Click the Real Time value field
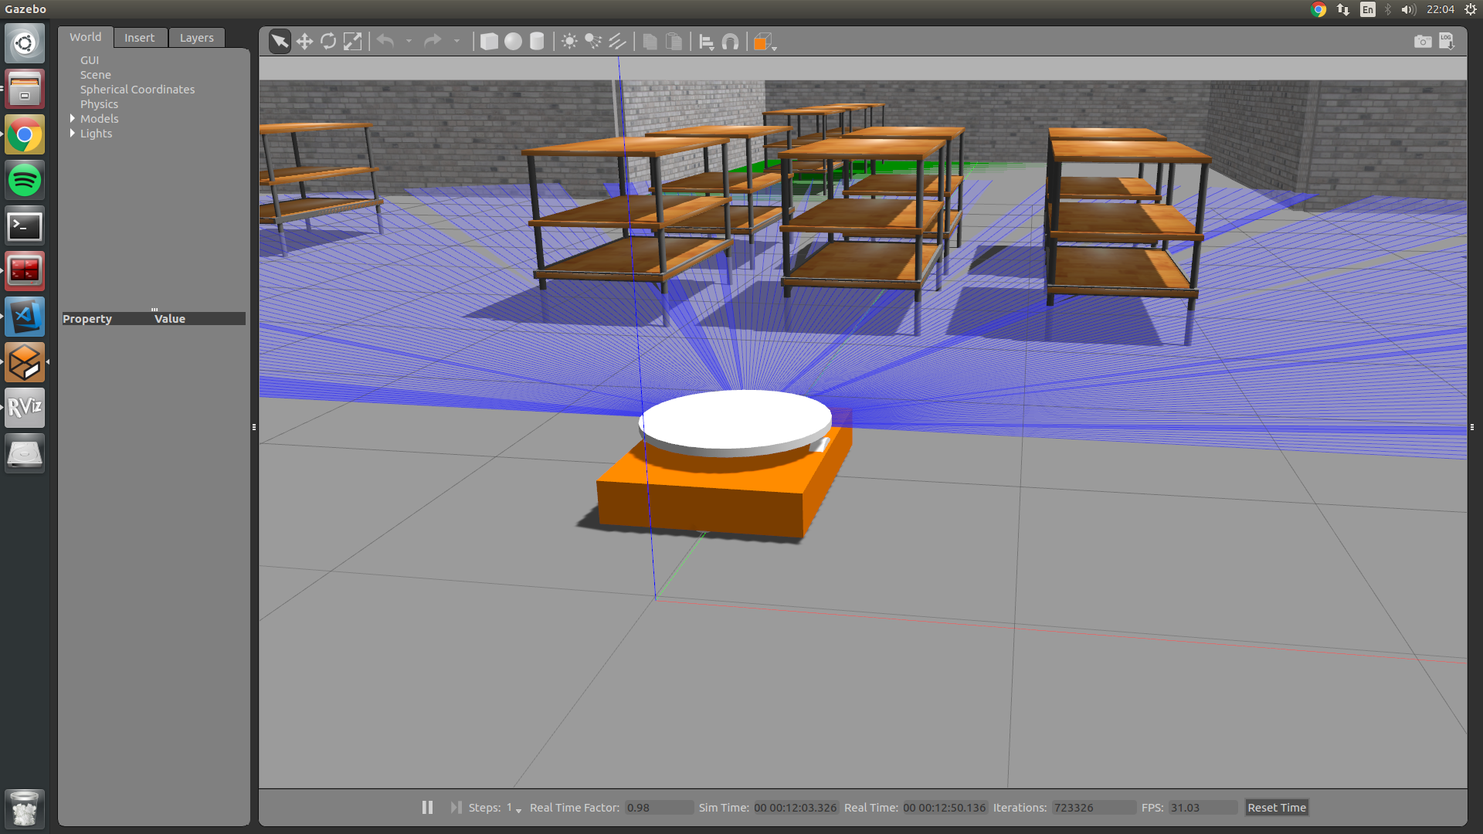1483x834 pixels. [x=945, y=808]
